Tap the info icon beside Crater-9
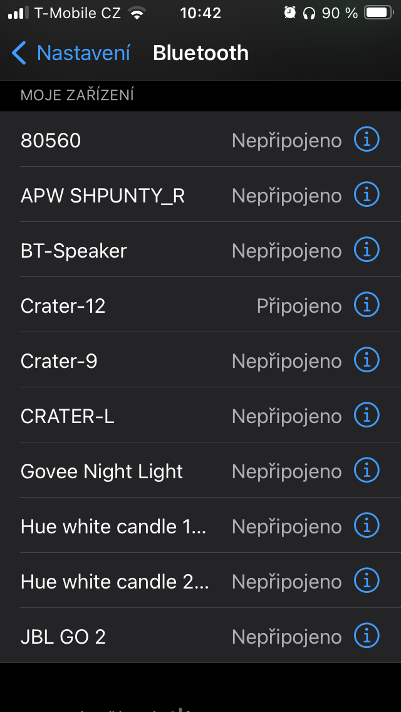 pos(367,360)
